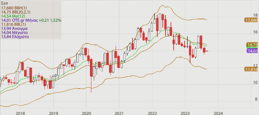This screenshot has width=259, height=115.
Task: Jump to 2021 on time axis
Action: pos(119,113)
